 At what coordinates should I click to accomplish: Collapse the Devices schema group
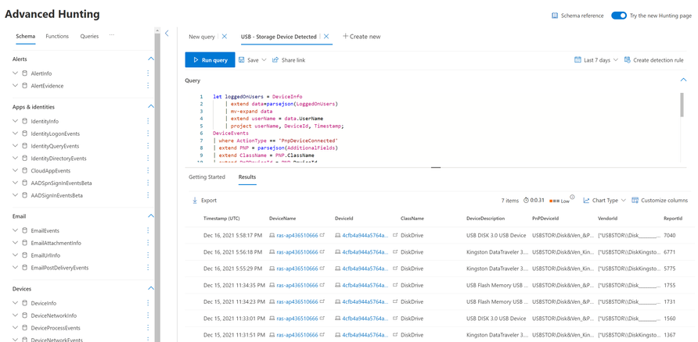(151, 288)
